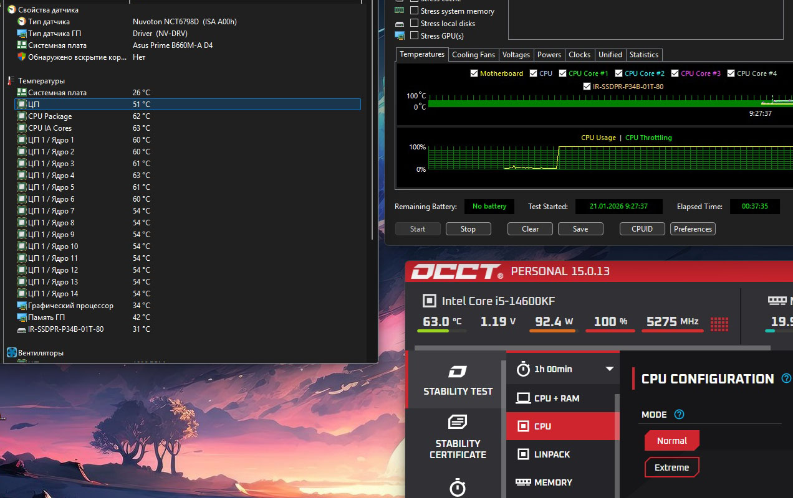Viewport: 793px width, 498px height.
Task: Select the highlighted CPU test in OCCT
Action: (x=562, y=426)
